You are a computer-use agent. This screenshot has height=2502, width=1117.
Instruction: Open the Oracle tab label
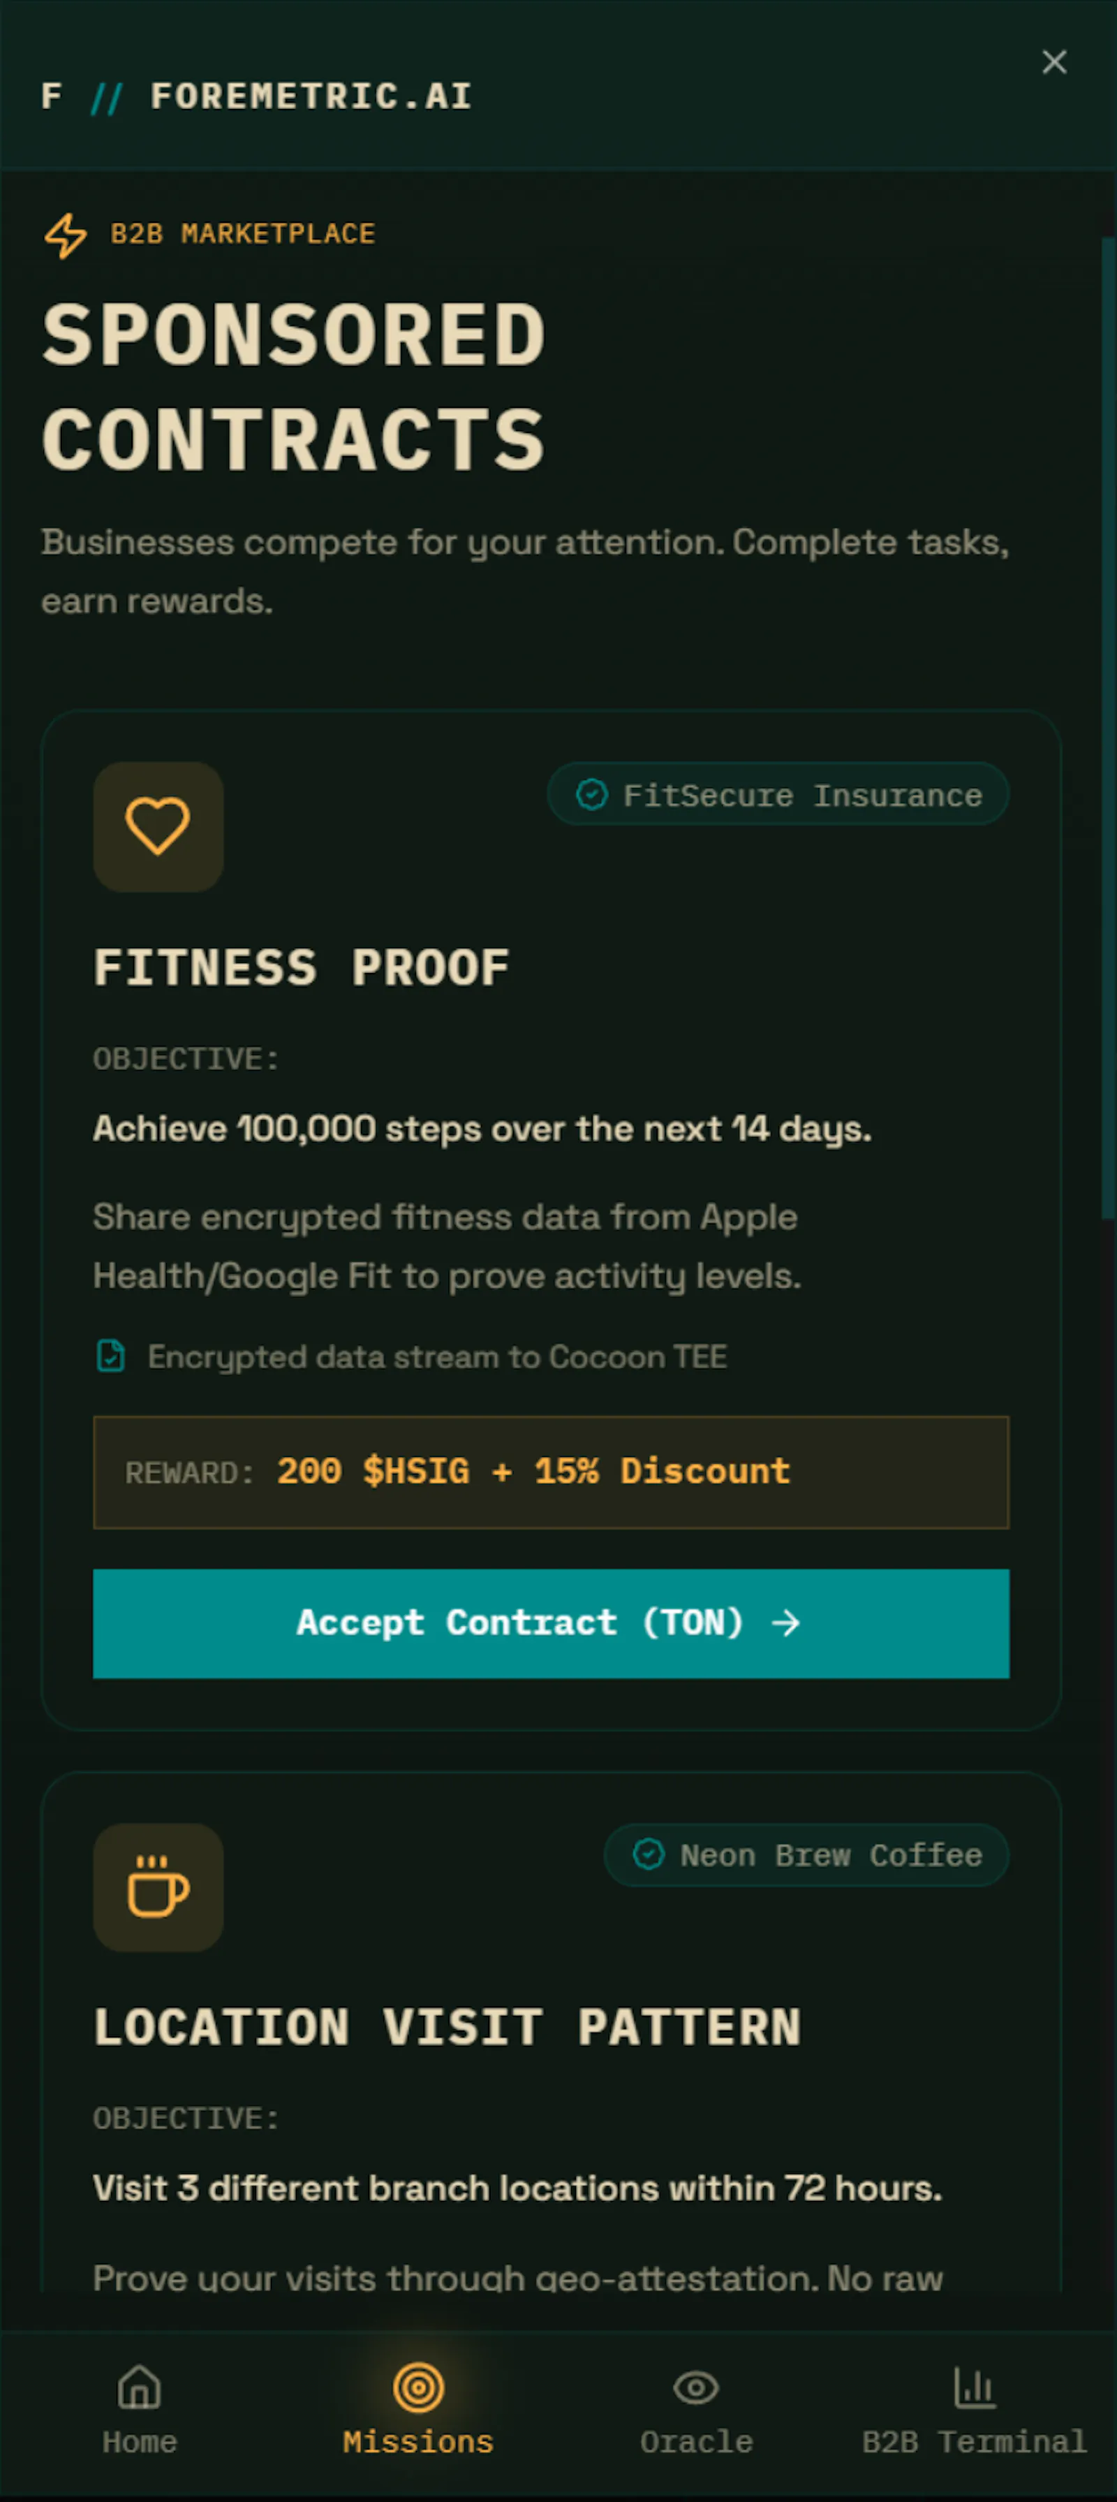pyautogui.click(x=696, y=2442)
